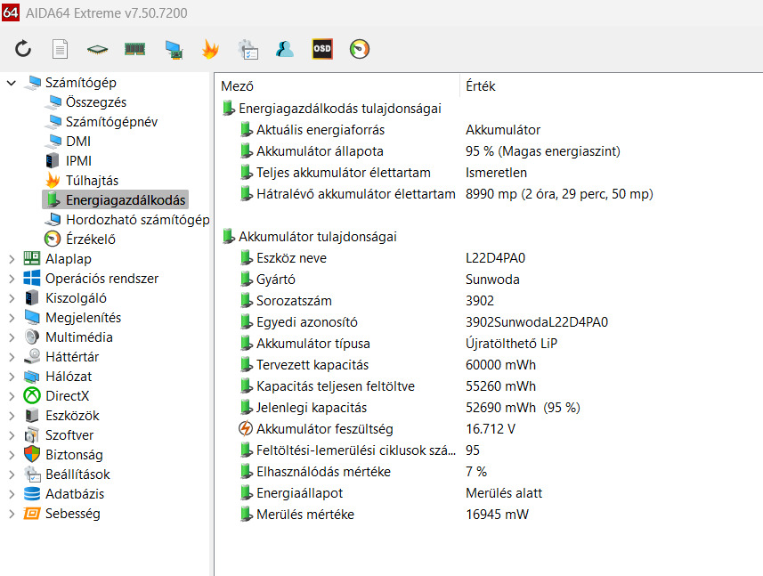Expand the Beállítások tree node
Viewport: 763px width, 576px height.
12,475
